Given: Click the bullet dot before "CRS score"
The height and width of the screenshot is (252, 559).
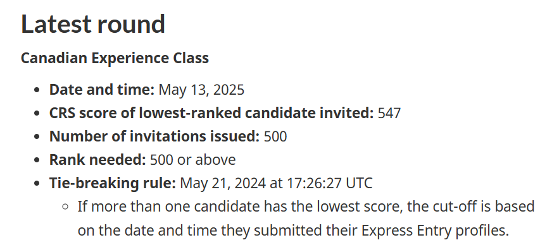Looking at the screenshot, I should tap(36, 114).
